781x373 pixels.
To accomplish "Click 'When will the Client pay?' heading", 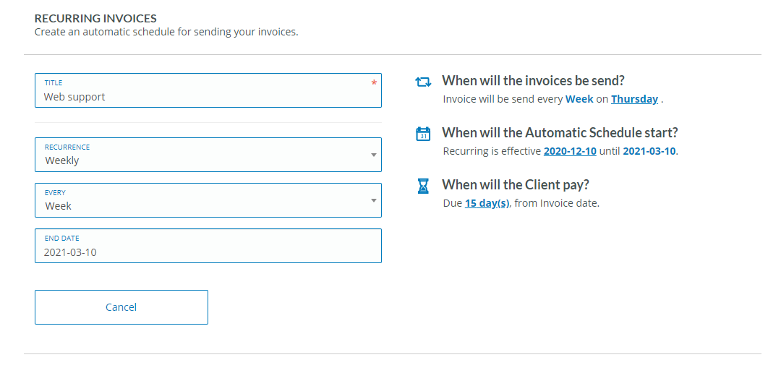I will pos(516,184).
